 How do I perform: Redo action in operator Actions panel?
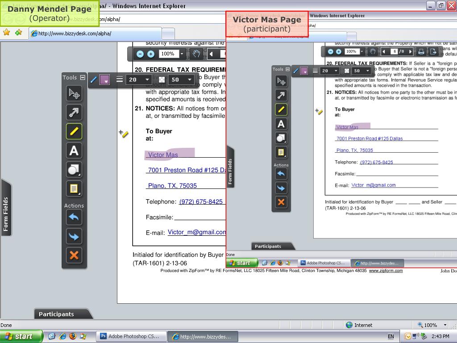[74, 236]
